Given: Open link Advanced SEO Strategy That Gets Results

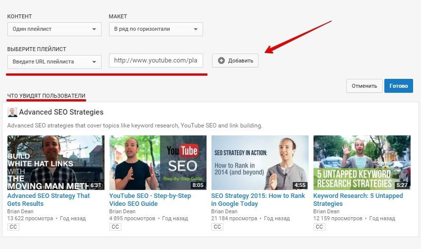Looking at the screenshot, I should (49, 199).
